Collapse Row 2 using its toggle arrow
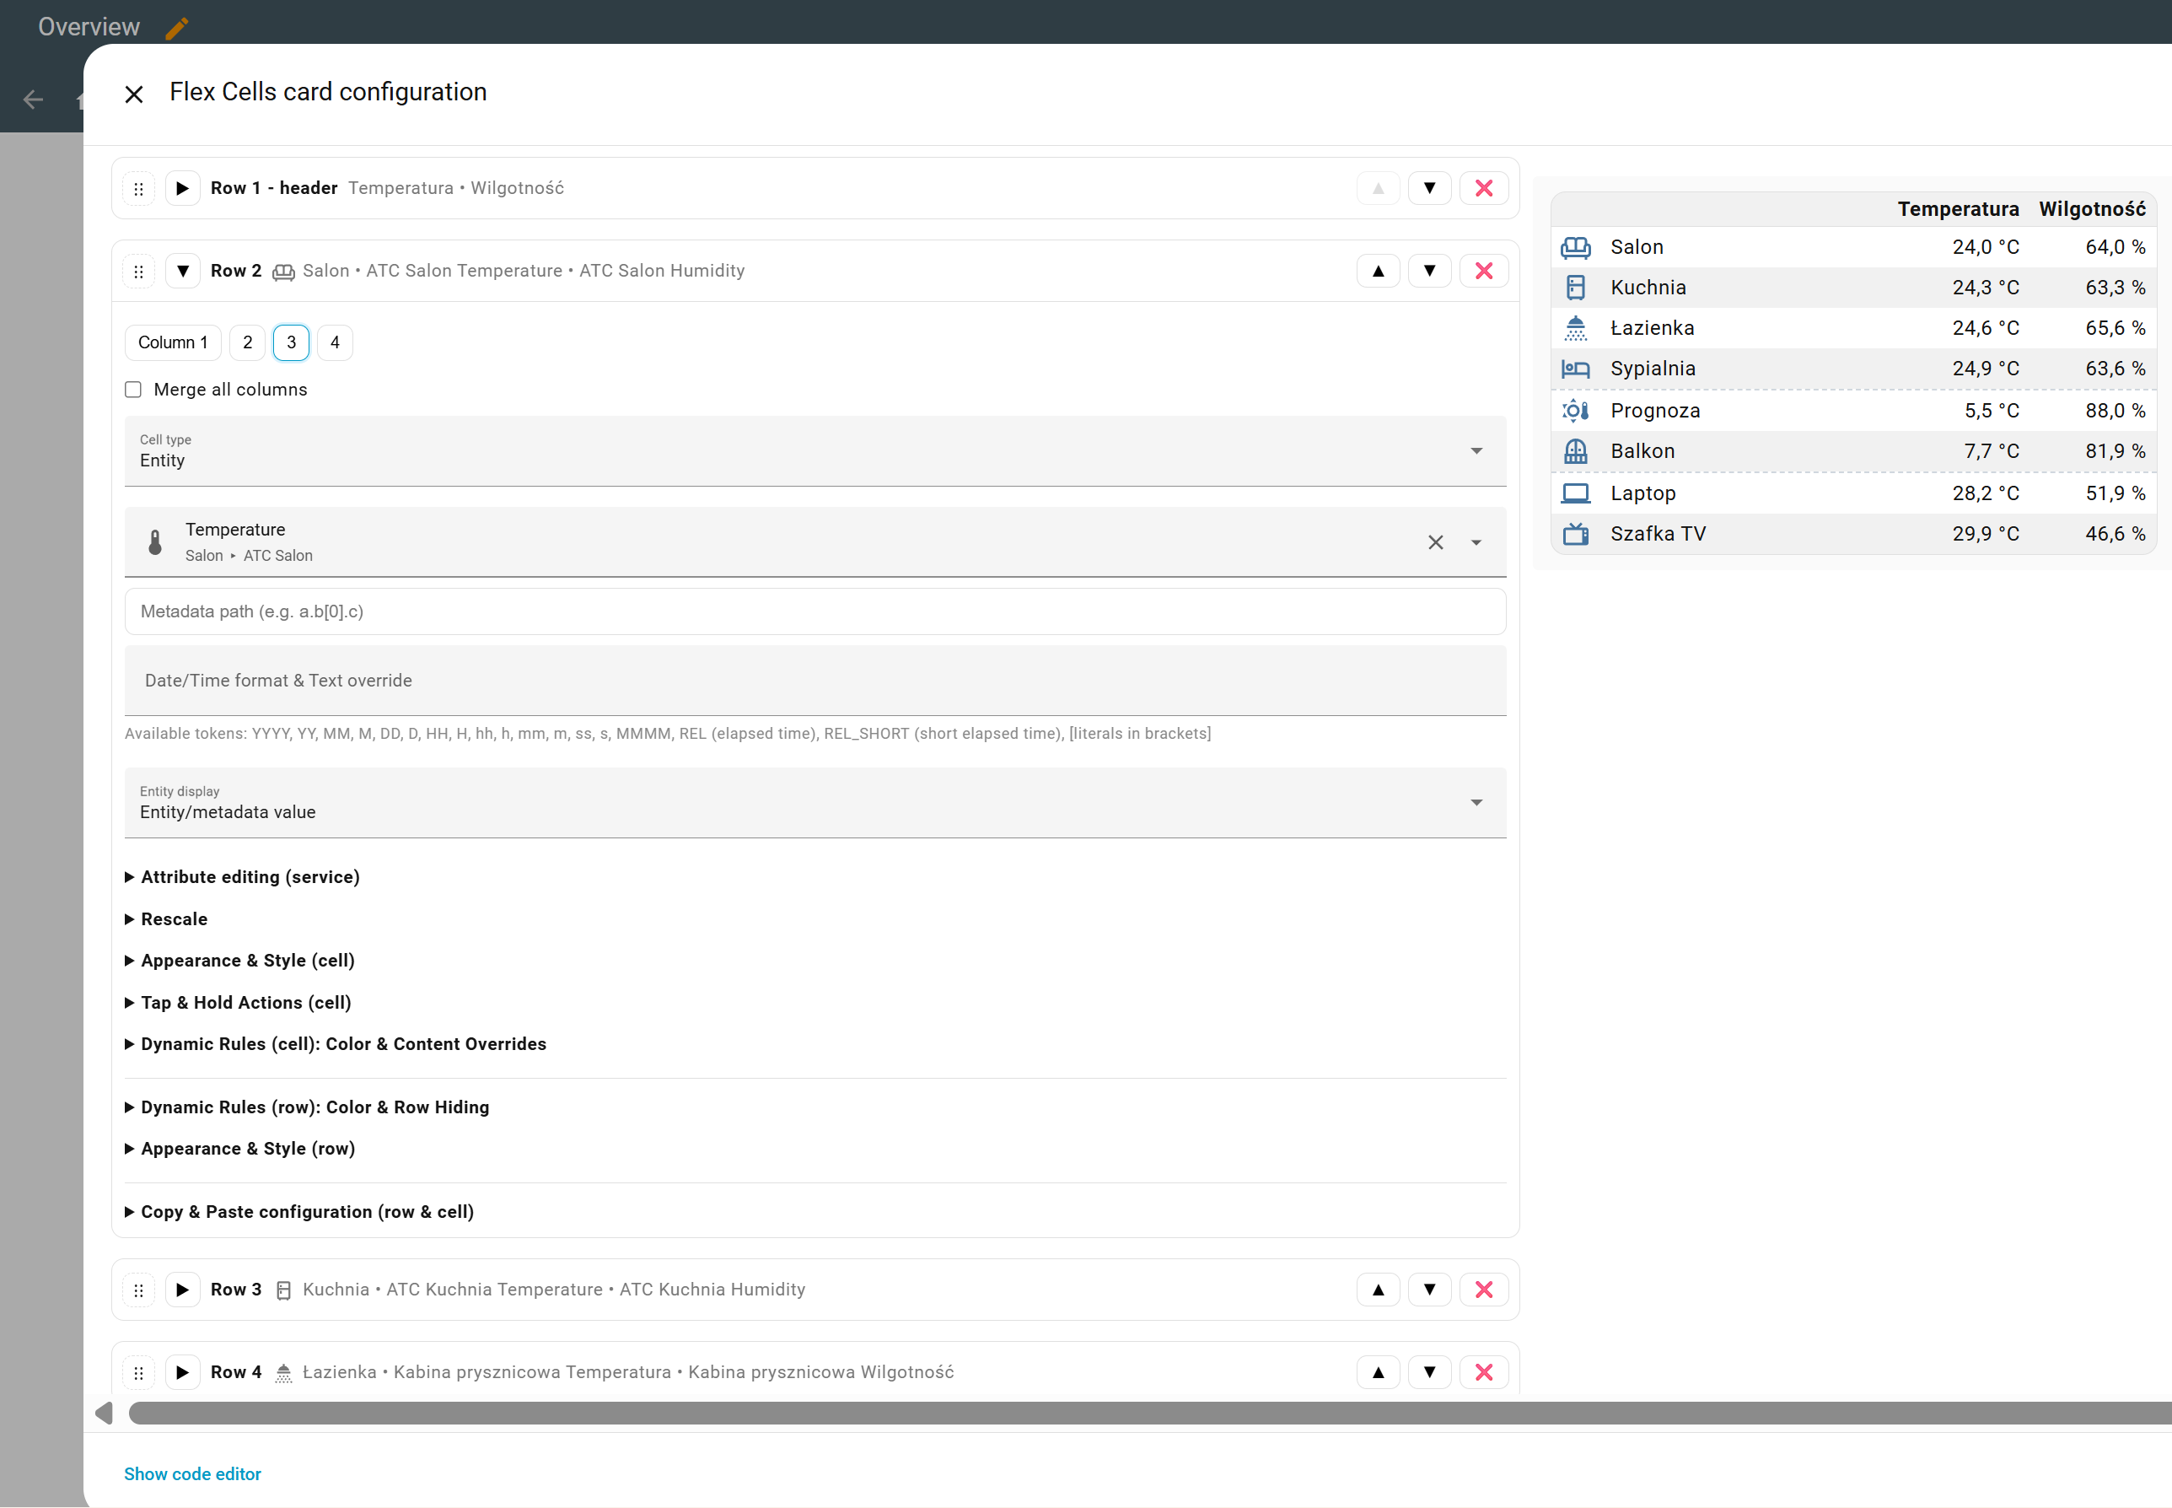The width and height of the screenshot is (2172, 1508). (x=182, y=272)
